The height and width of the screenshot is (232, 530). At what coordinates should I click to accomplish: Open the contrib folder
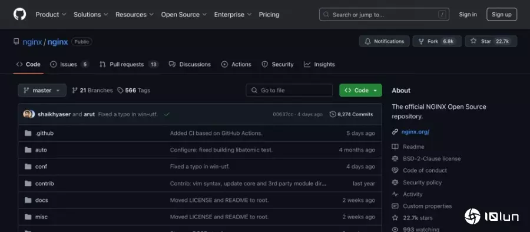tap(44, 184)
